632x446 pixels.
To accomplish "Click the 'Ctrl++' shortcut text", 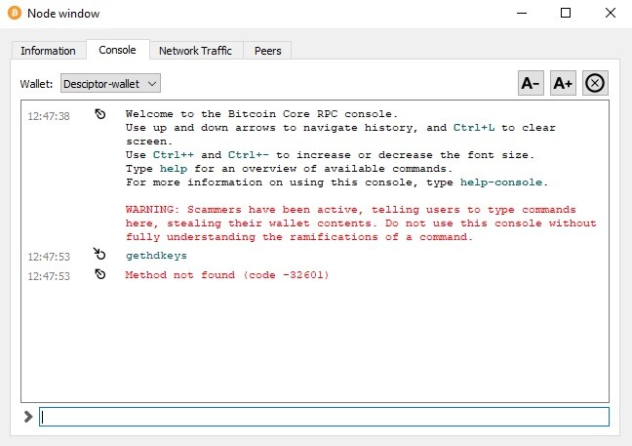I will pos(174,155).
